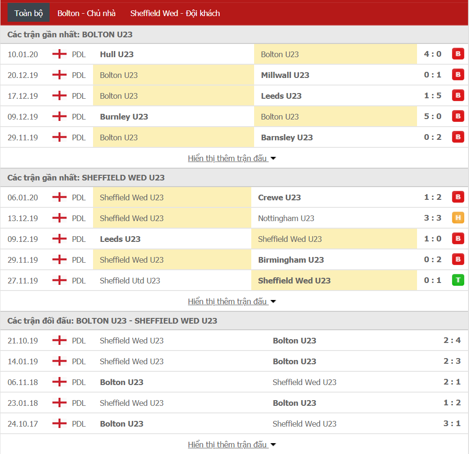The image size is (469, 454).
Task: Click the 2 : 3 head-to-head score
Action: pos(452,361)
